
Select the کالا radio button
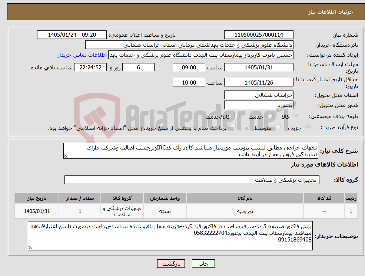(296, 116)
